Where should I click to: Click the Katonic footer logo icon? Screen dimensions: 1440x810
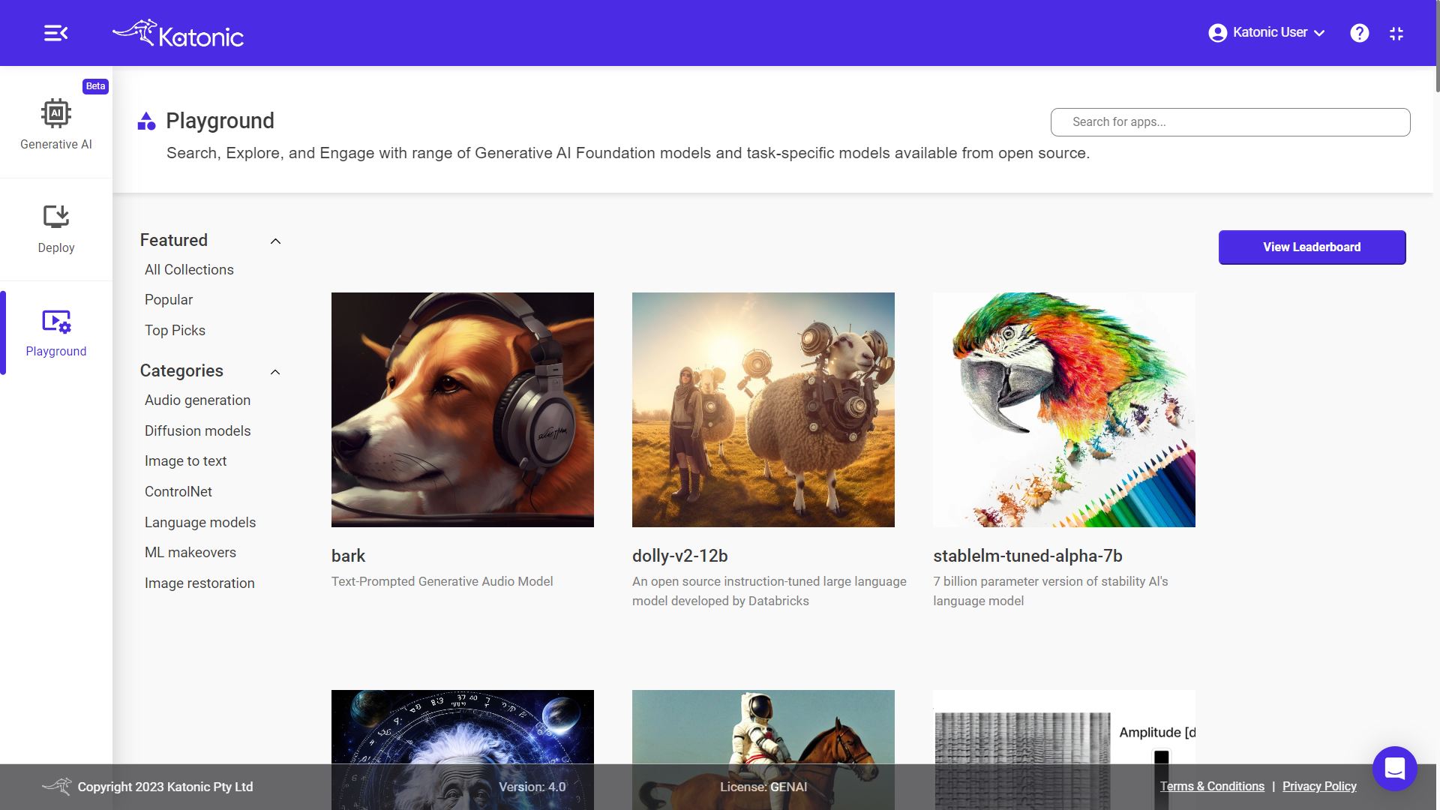click(57, 786)
